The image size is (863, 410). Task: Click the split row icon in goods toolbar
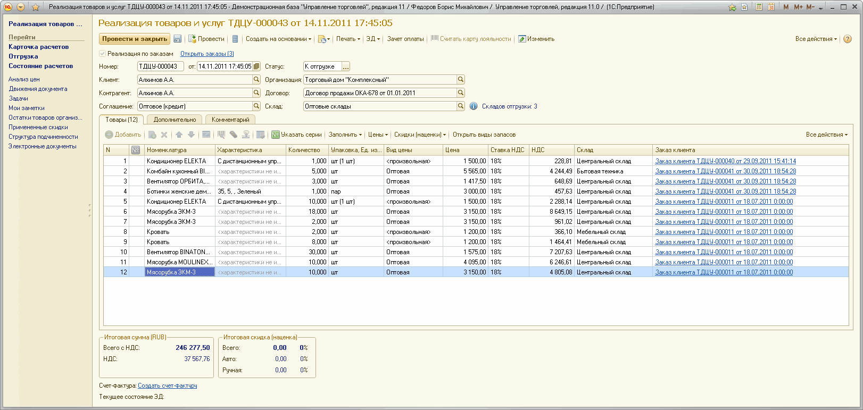coord(206,135)
